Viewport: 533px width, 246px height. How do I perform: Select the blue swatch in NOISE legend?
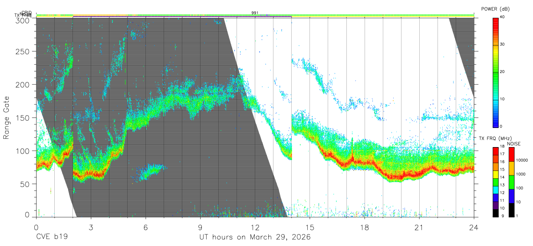pos(511,196)
